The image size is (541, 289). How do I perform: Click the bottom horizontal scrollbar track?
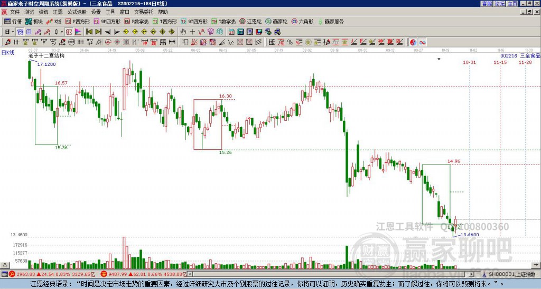[331, 274]
